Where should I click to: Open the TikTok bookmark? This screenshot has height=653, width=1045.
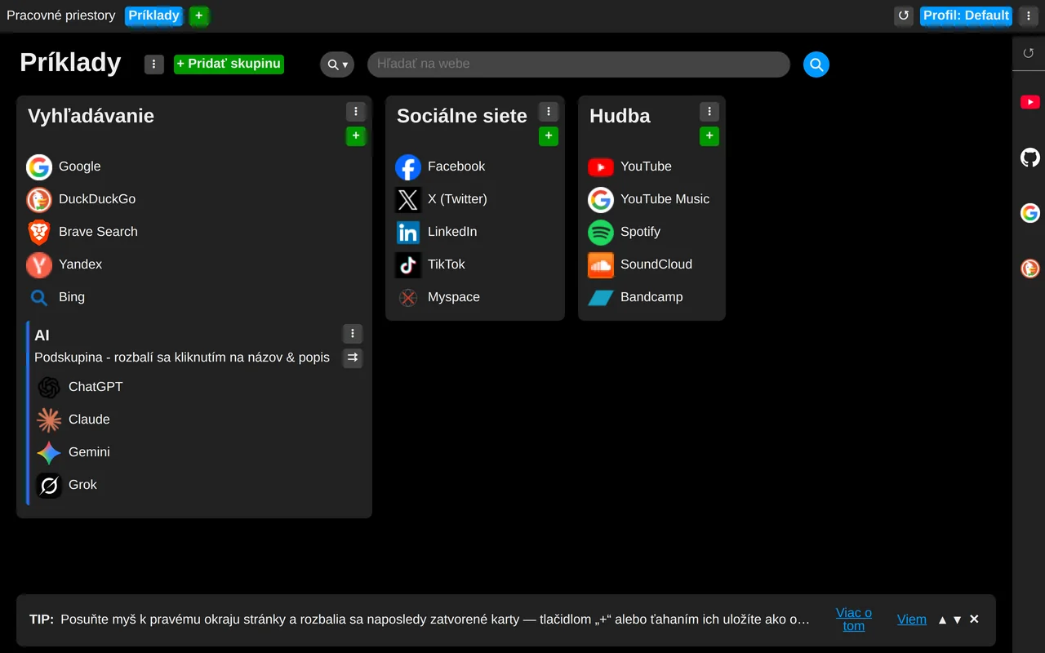[x=430, y=264]
